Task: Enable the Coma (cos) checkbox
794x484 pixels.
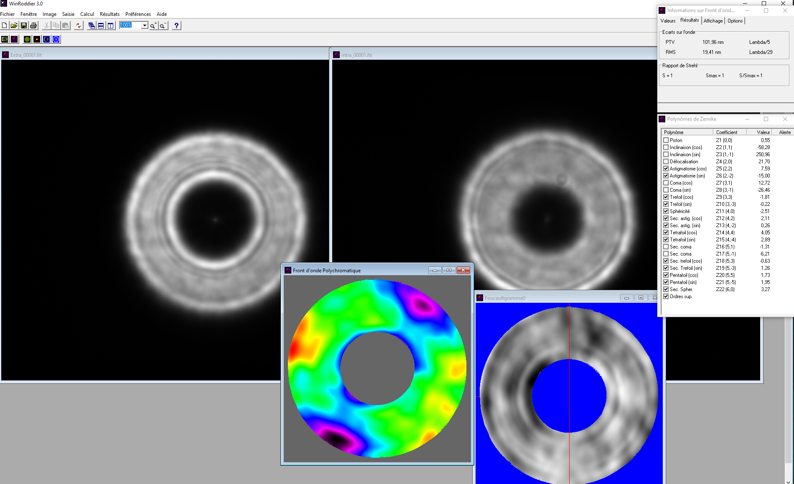Action: click(x=666, y=183)
